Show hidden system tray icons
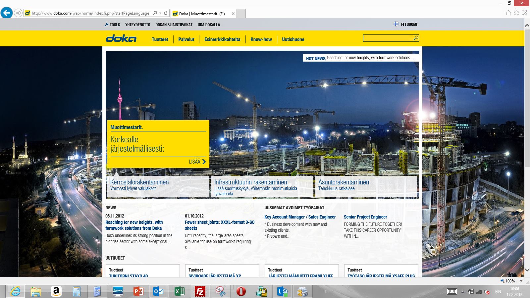This screenshot has height=298, width=530. click(463, 292)
